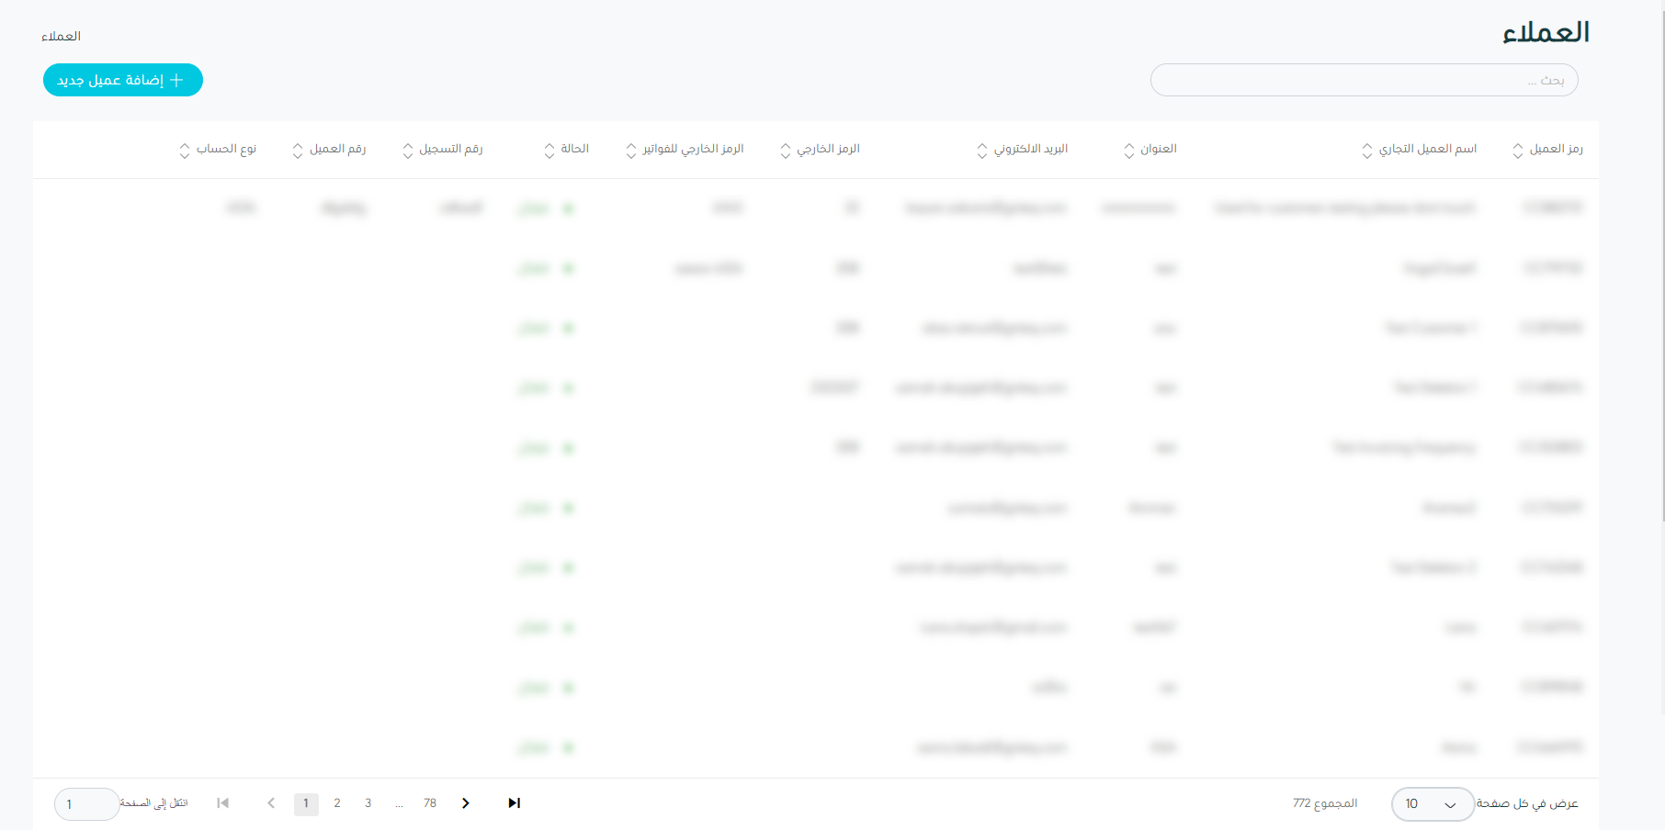Sort by registration number column
1665x830 pixels.
click(408, 151)
